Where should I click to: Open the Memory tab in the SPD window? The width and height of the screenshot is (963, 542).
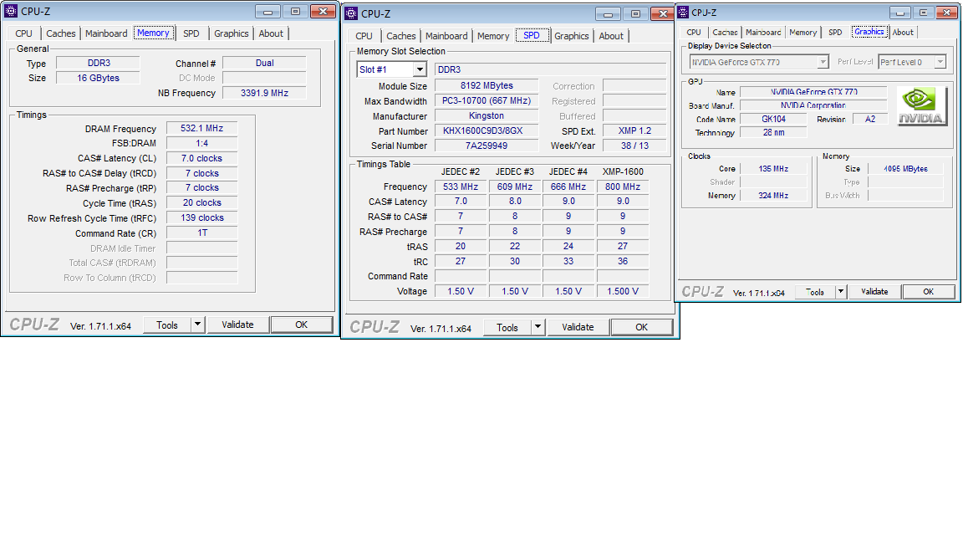pos(494,36)
